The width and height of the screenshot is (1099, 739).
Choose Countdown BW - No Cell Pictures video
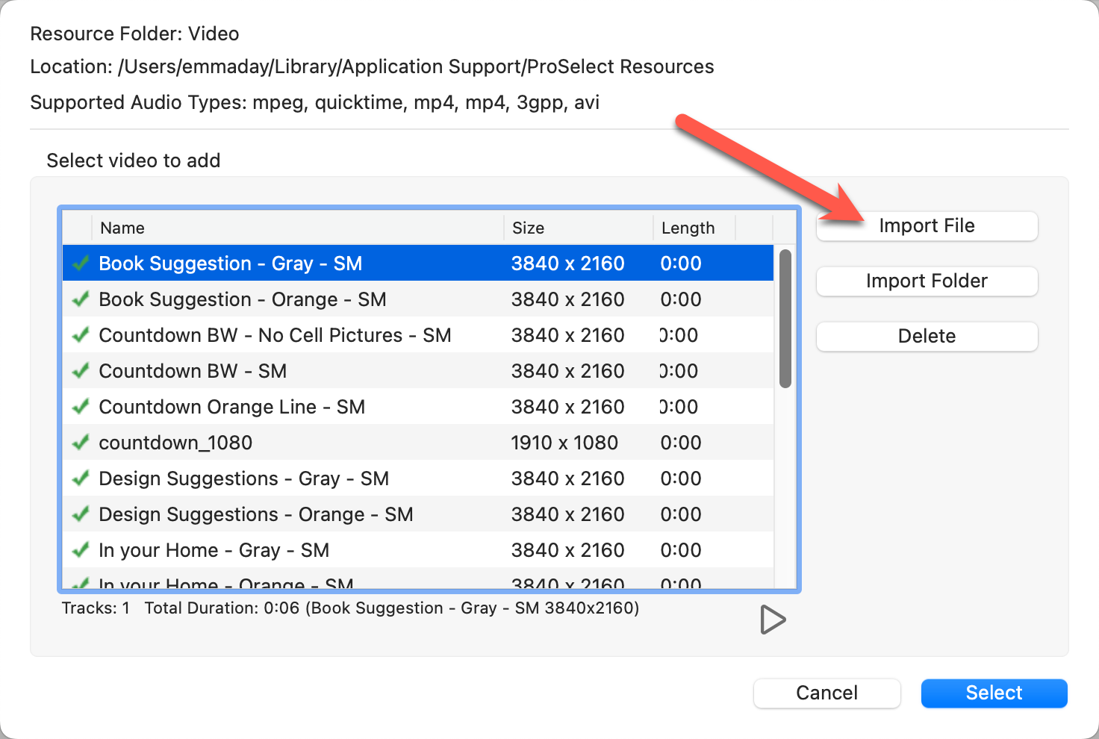point(275,335)
